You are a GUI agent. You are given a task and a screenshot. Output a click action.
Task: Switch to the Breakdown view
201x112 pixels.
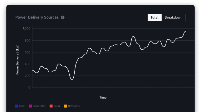(x=174, y=17)
